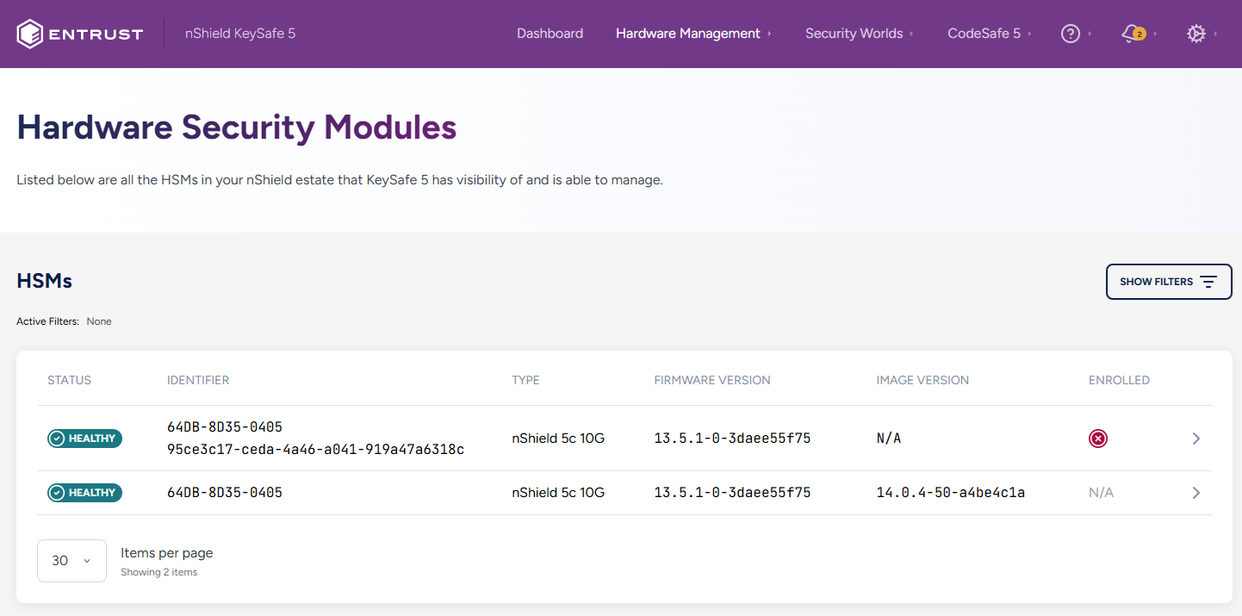Open the settings gear icon
The height and width of the screenshot is (616, 1242).
[x=1195, y=34]
